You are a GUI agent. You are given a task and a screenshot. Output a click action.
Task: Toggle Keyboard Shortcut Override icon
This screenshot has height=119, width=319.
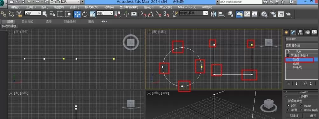click(x=134, y=14)
